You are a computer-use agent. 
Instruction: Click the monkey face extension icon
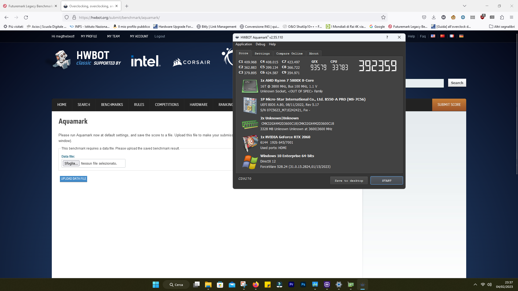click(x=453, y=17)
